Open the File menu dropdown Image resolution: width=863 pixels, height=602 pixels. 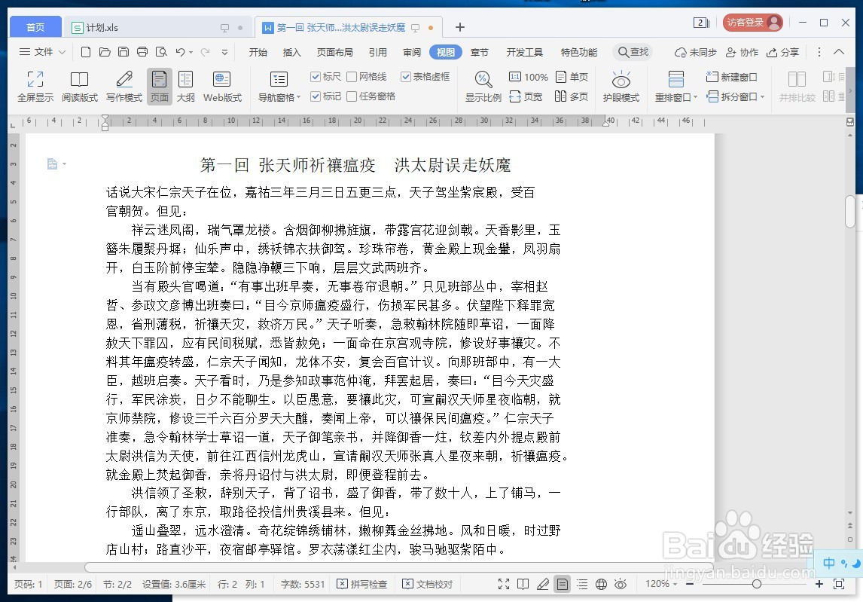(x=42, y=52)
